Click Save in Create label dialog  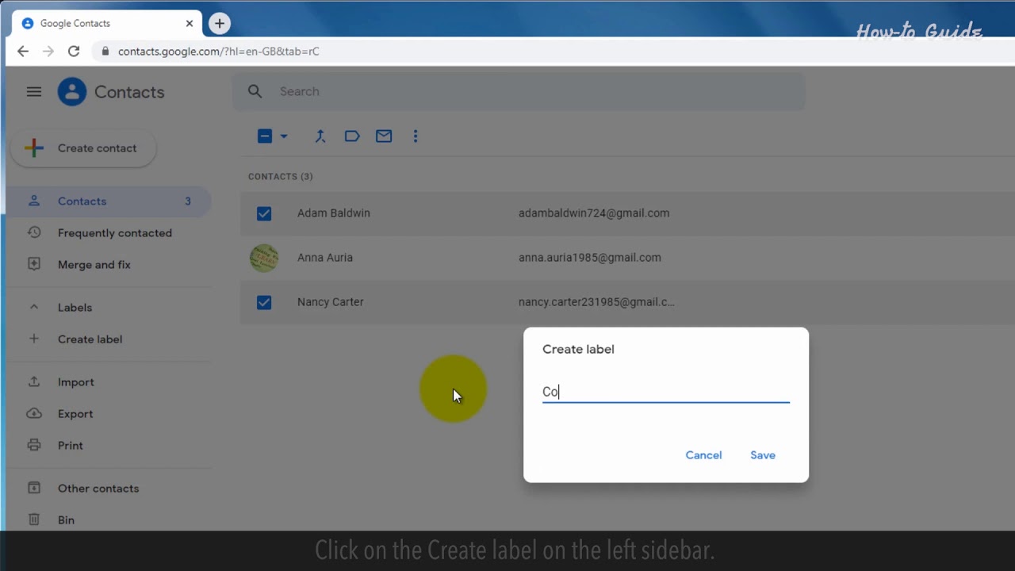click(x=763, y=455)
